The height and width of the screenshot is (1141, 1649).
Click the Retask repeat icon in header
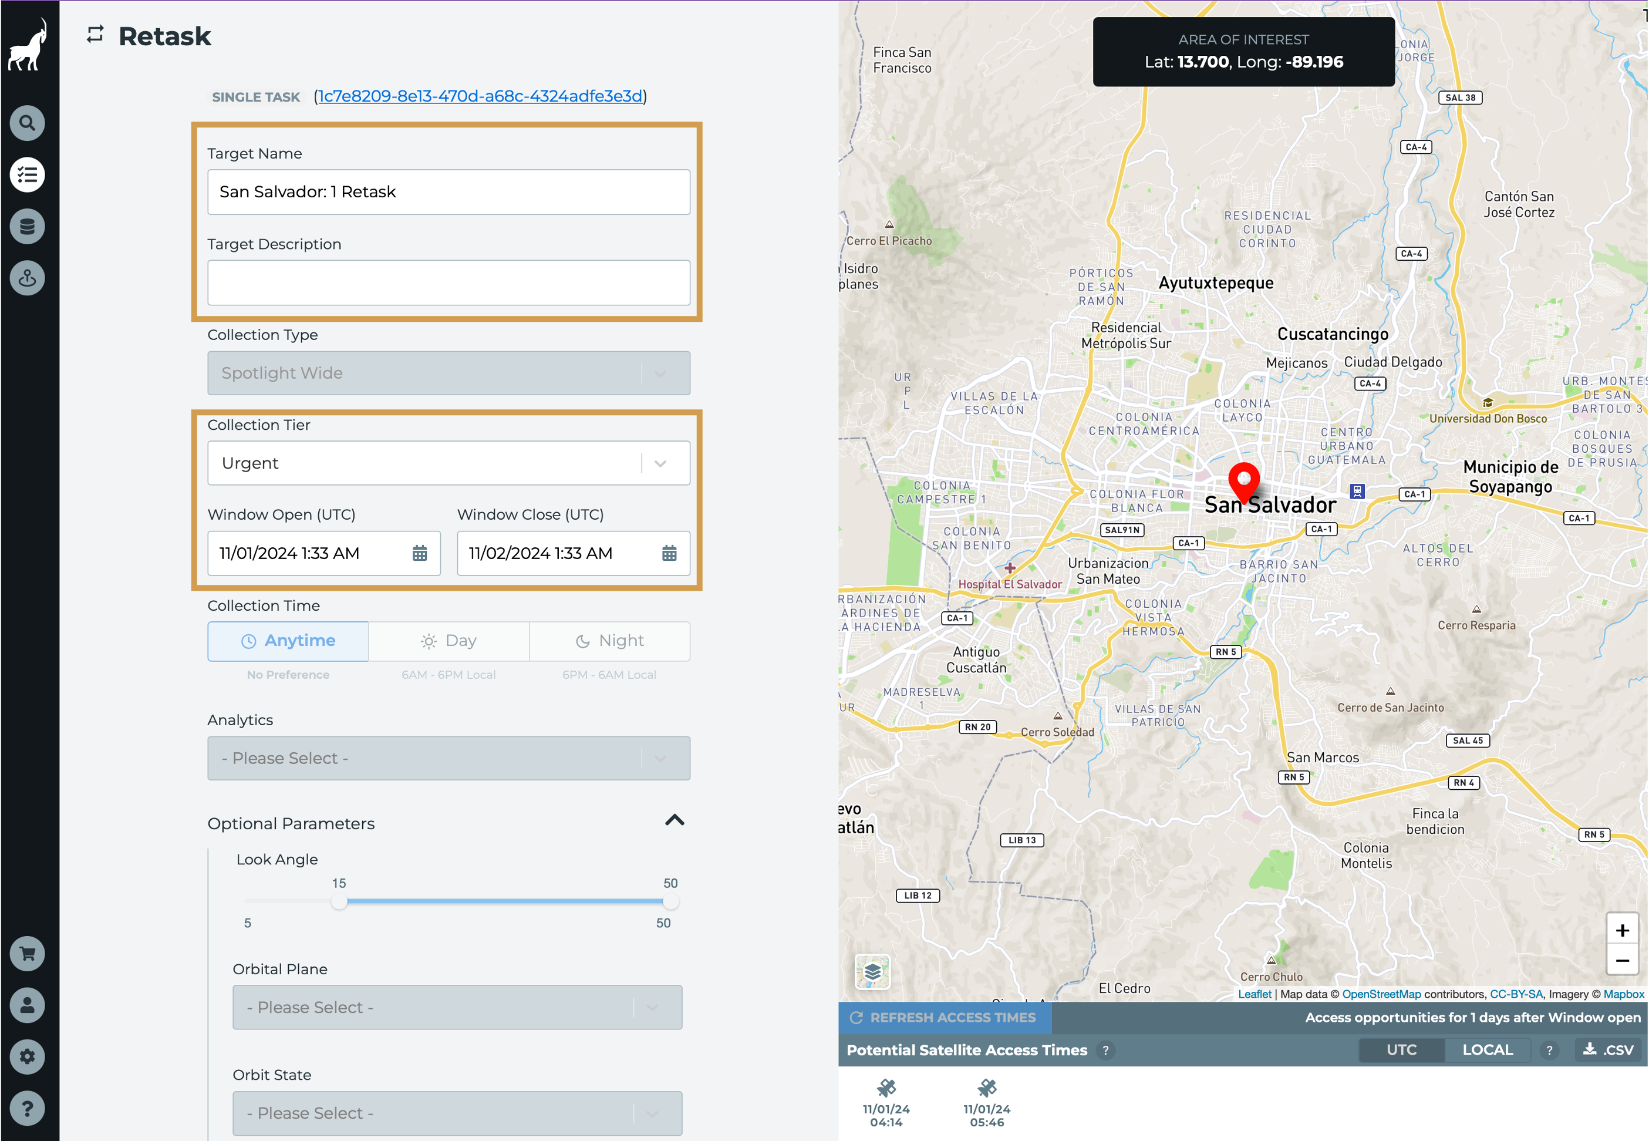(95, 34)
